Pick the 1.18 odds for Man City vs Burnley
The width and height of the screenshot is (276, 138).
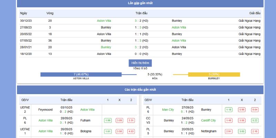click(228, 110)
